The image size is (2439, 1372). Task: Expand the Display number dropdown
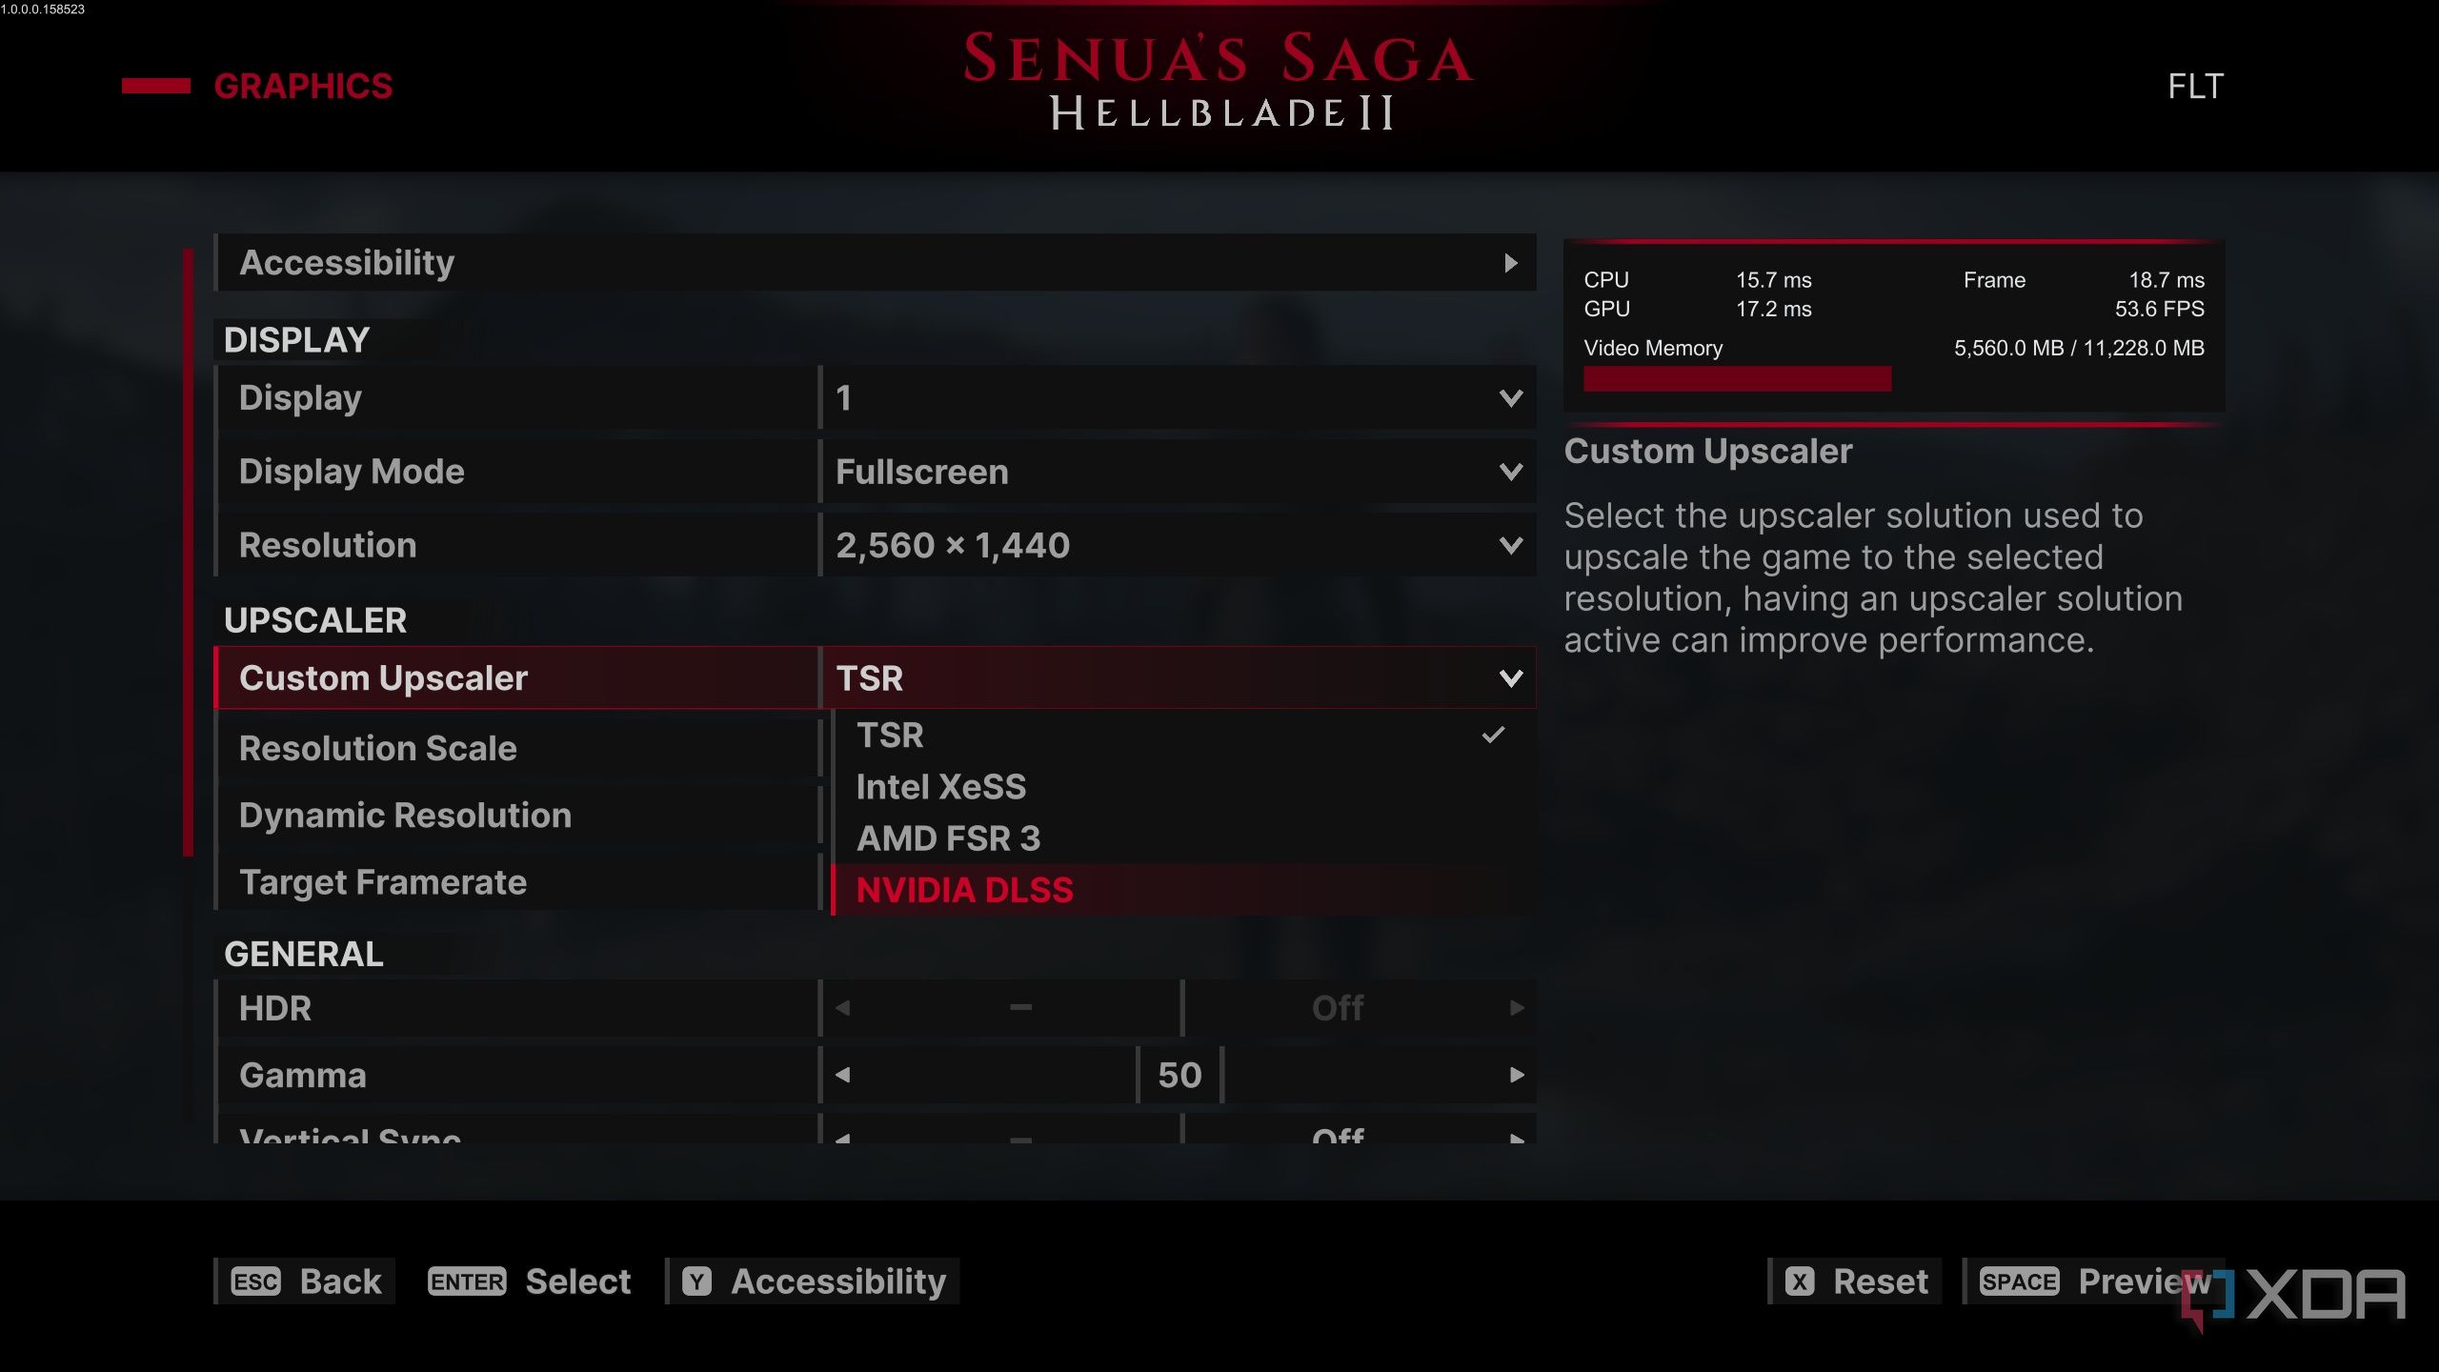pyautogui.click(x=1511, y=398)
